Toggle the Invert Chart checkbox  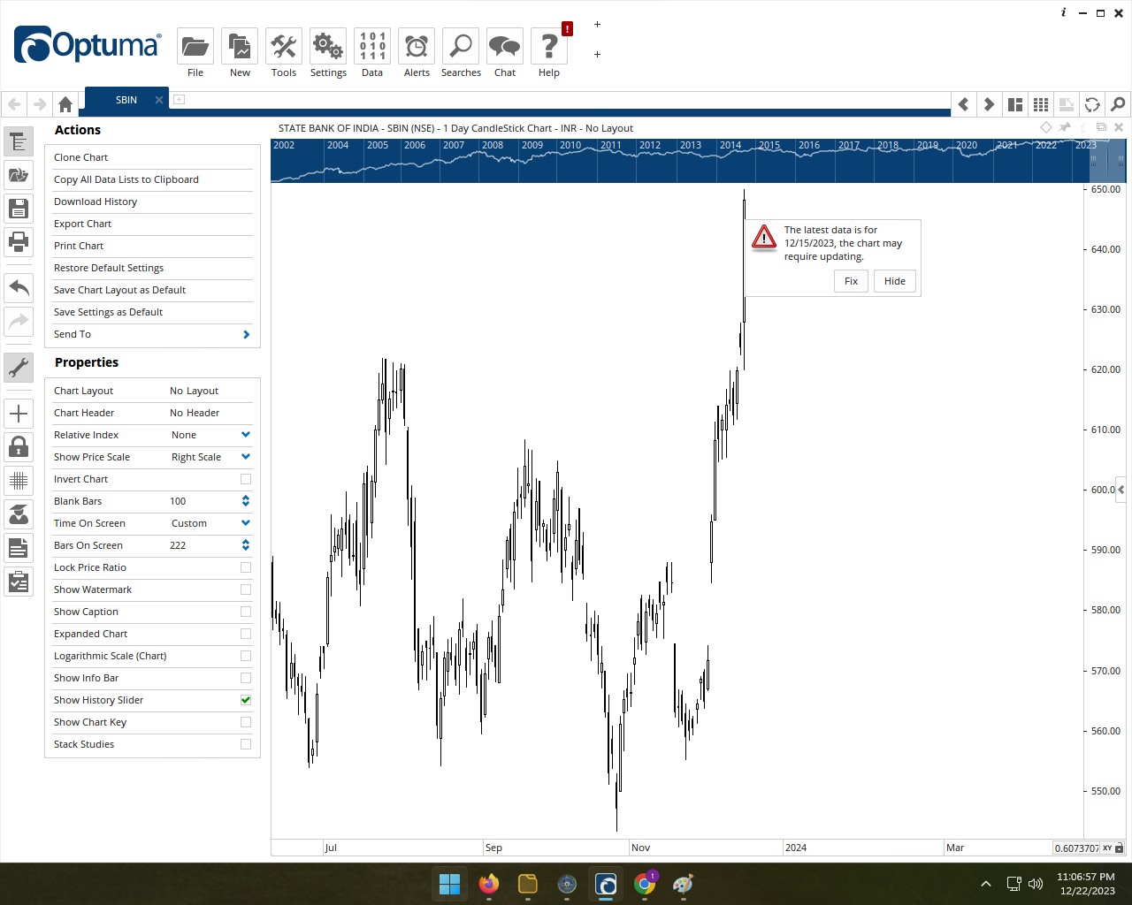click(x=246, y=479)
